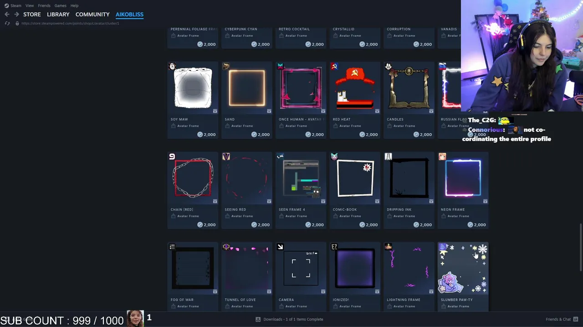This screenshot has width=583, height=327.
Task: Select the Lightning Frame thumbnail
Action: (x=409, y=268)
